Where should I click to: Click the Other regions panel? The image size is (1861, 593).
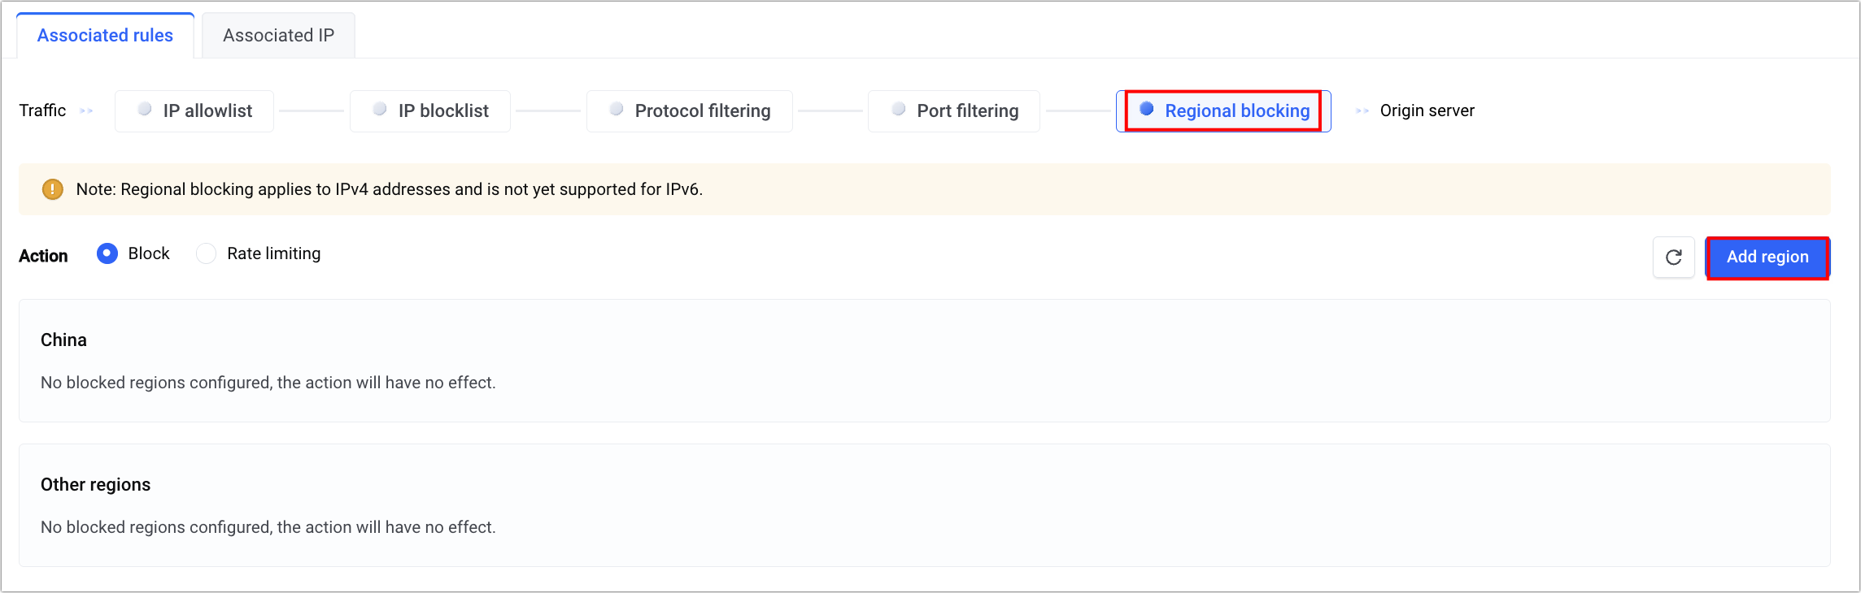(924, 505)
